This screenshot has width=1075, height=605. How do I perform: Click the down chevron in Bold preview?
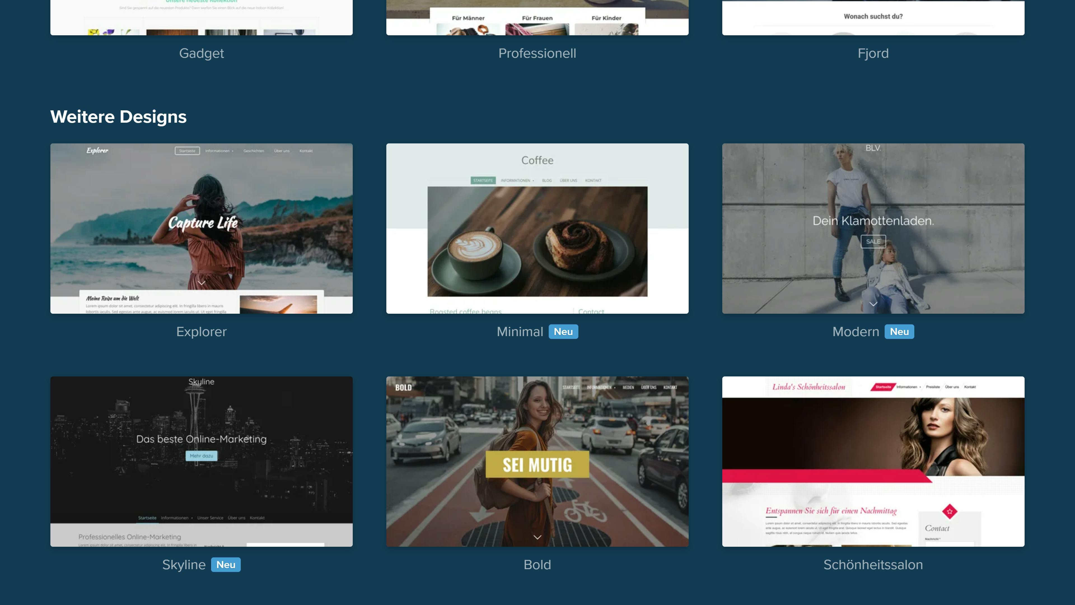tap(537, 537)
